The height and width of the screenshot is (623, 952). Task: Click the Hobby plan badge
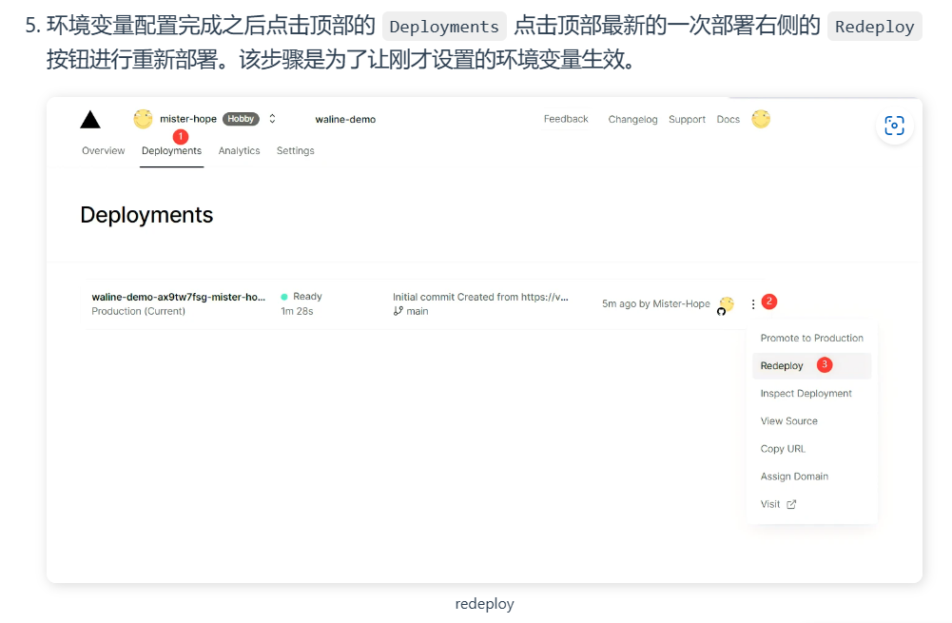click(241, 119)
